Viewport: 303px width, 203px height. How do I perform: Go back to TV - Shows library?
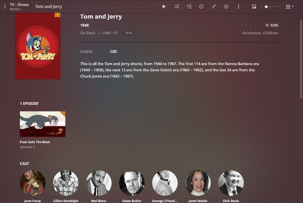coord(19,5)
